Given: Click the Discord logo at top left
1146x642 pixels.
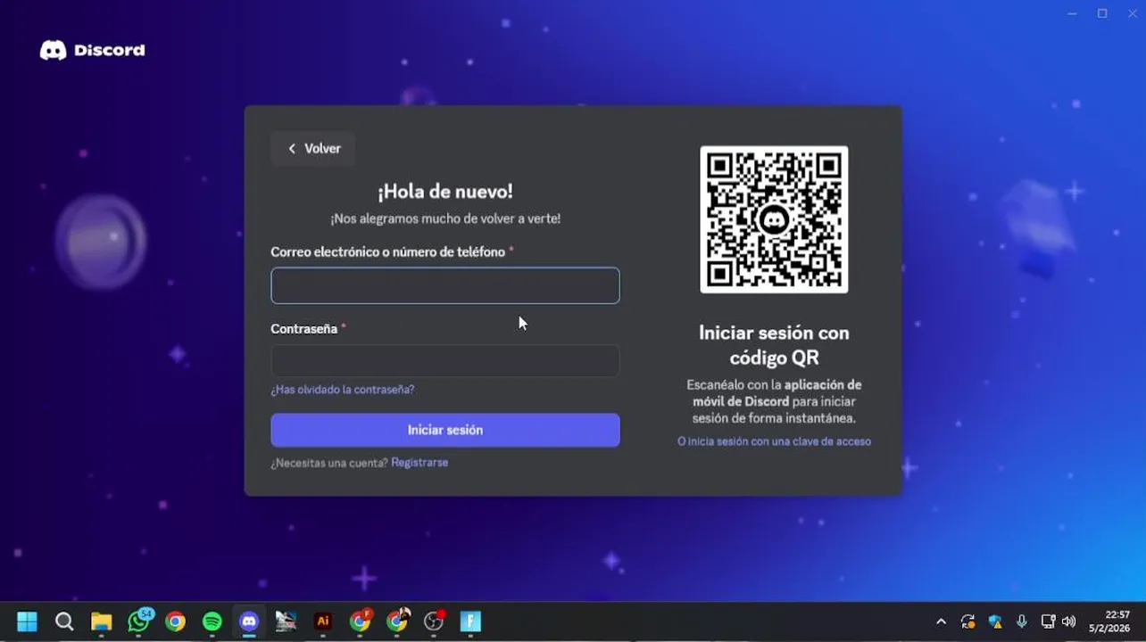Looking at the screenshot, I should click(92, 51).
